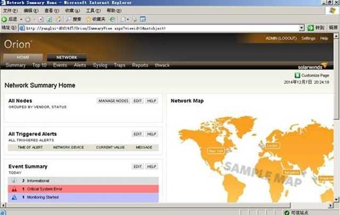The height and width of the screenshot is (215, 340).
Task: Click the CURRENT VALUE column header
Action: (x=110, y=148)
